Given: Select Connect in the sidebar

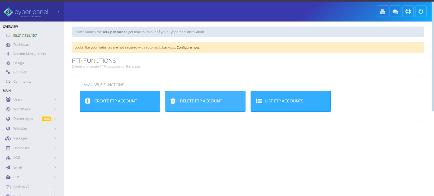Looking at the screenshot, I should [x=20, y=72].
